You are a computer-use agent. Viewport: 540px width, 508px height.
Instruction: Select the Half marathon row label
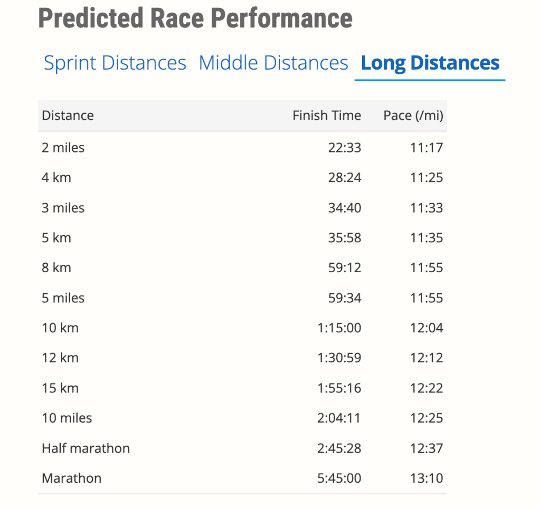[x=86, y=448]
